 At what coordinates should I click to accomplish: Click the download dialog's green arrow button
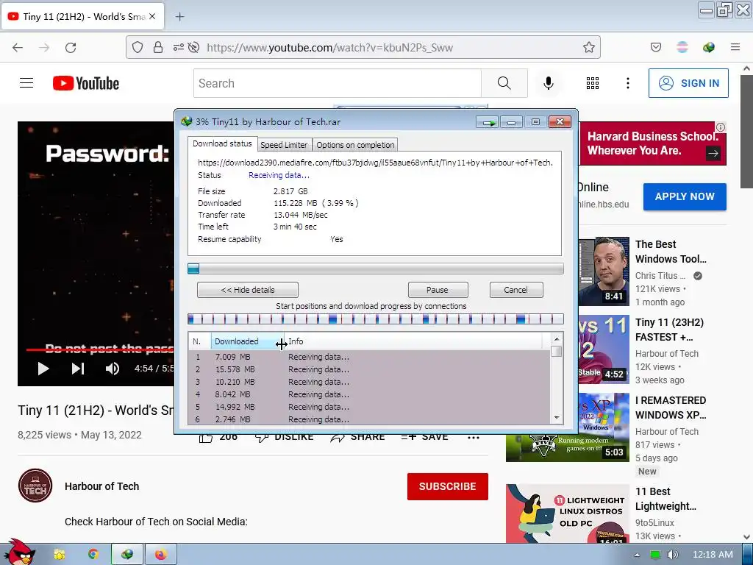[488, 123]
